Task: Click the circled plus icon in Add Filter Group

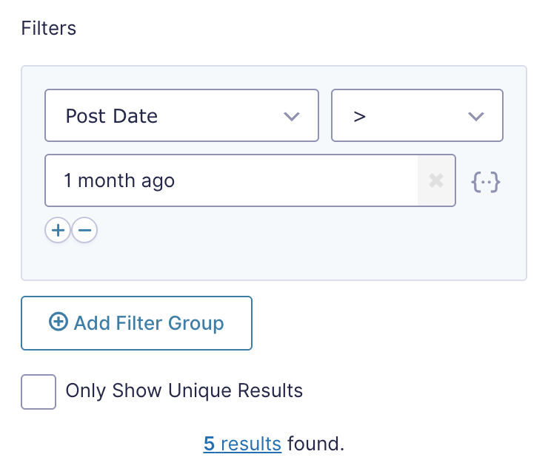Action: 58,321
